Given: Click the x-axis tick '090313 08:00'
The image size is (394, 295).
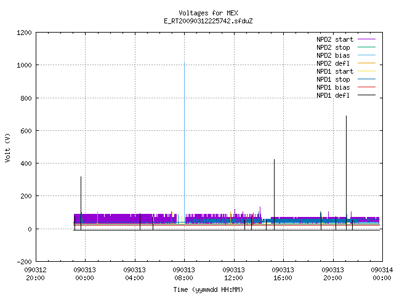Looking at the screenshot, I should click(184, 274).
